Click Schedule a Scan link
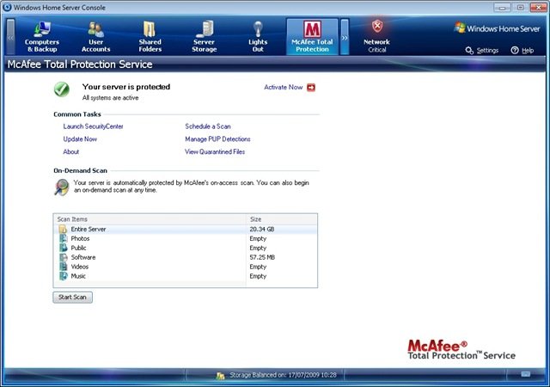 208,126
